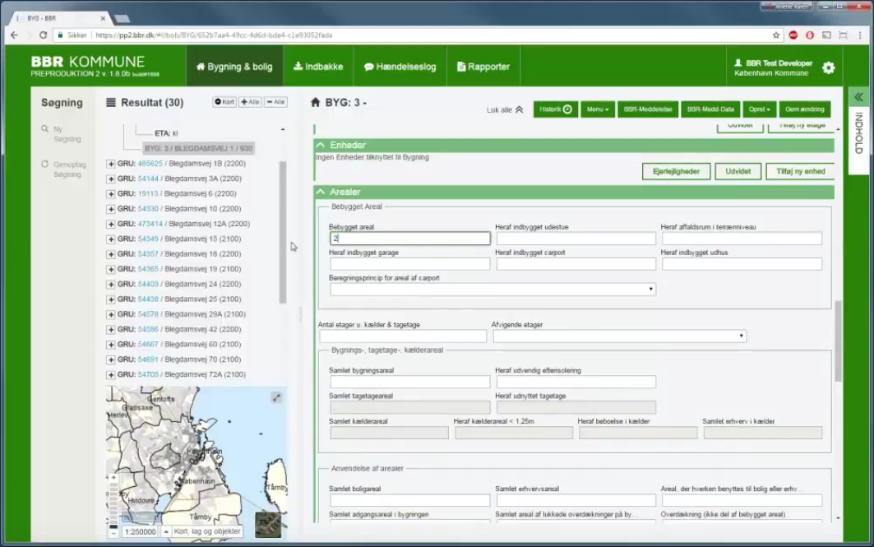This screenshot has height=547, width=874.
Task: Click the red adblock extension icon
Action: pos(793,35)
